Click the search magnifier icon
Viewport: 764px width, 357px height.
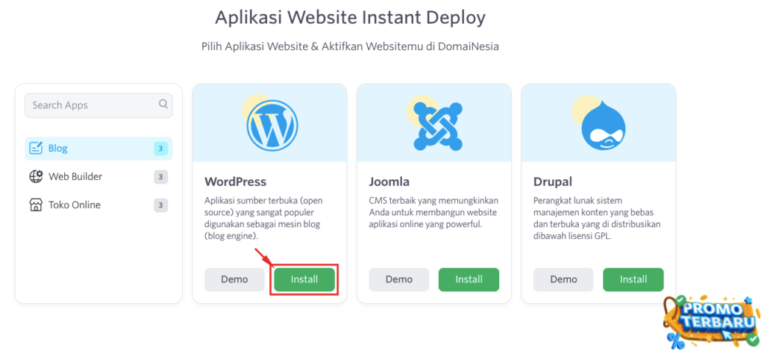point(163,104)
